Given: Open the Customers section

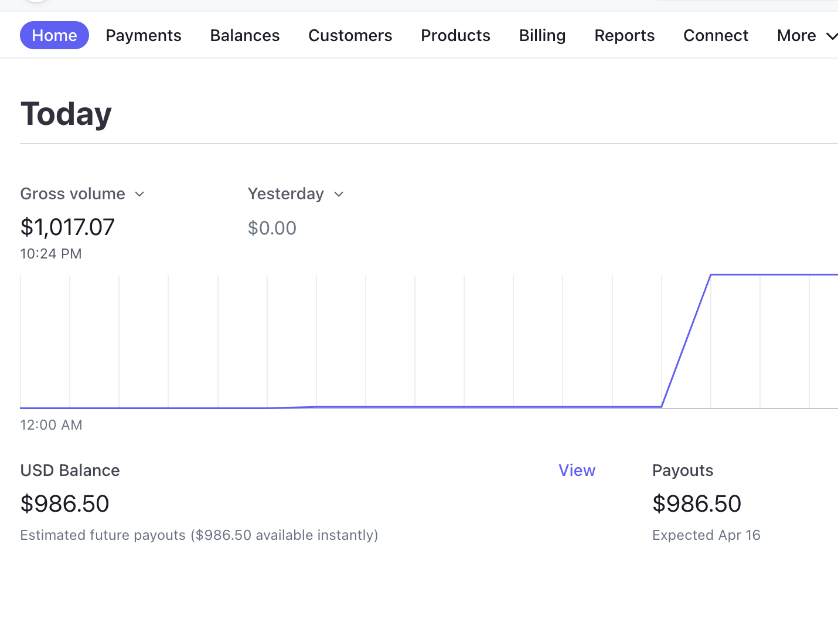Looking at the screenshot, I should (350, 35).
